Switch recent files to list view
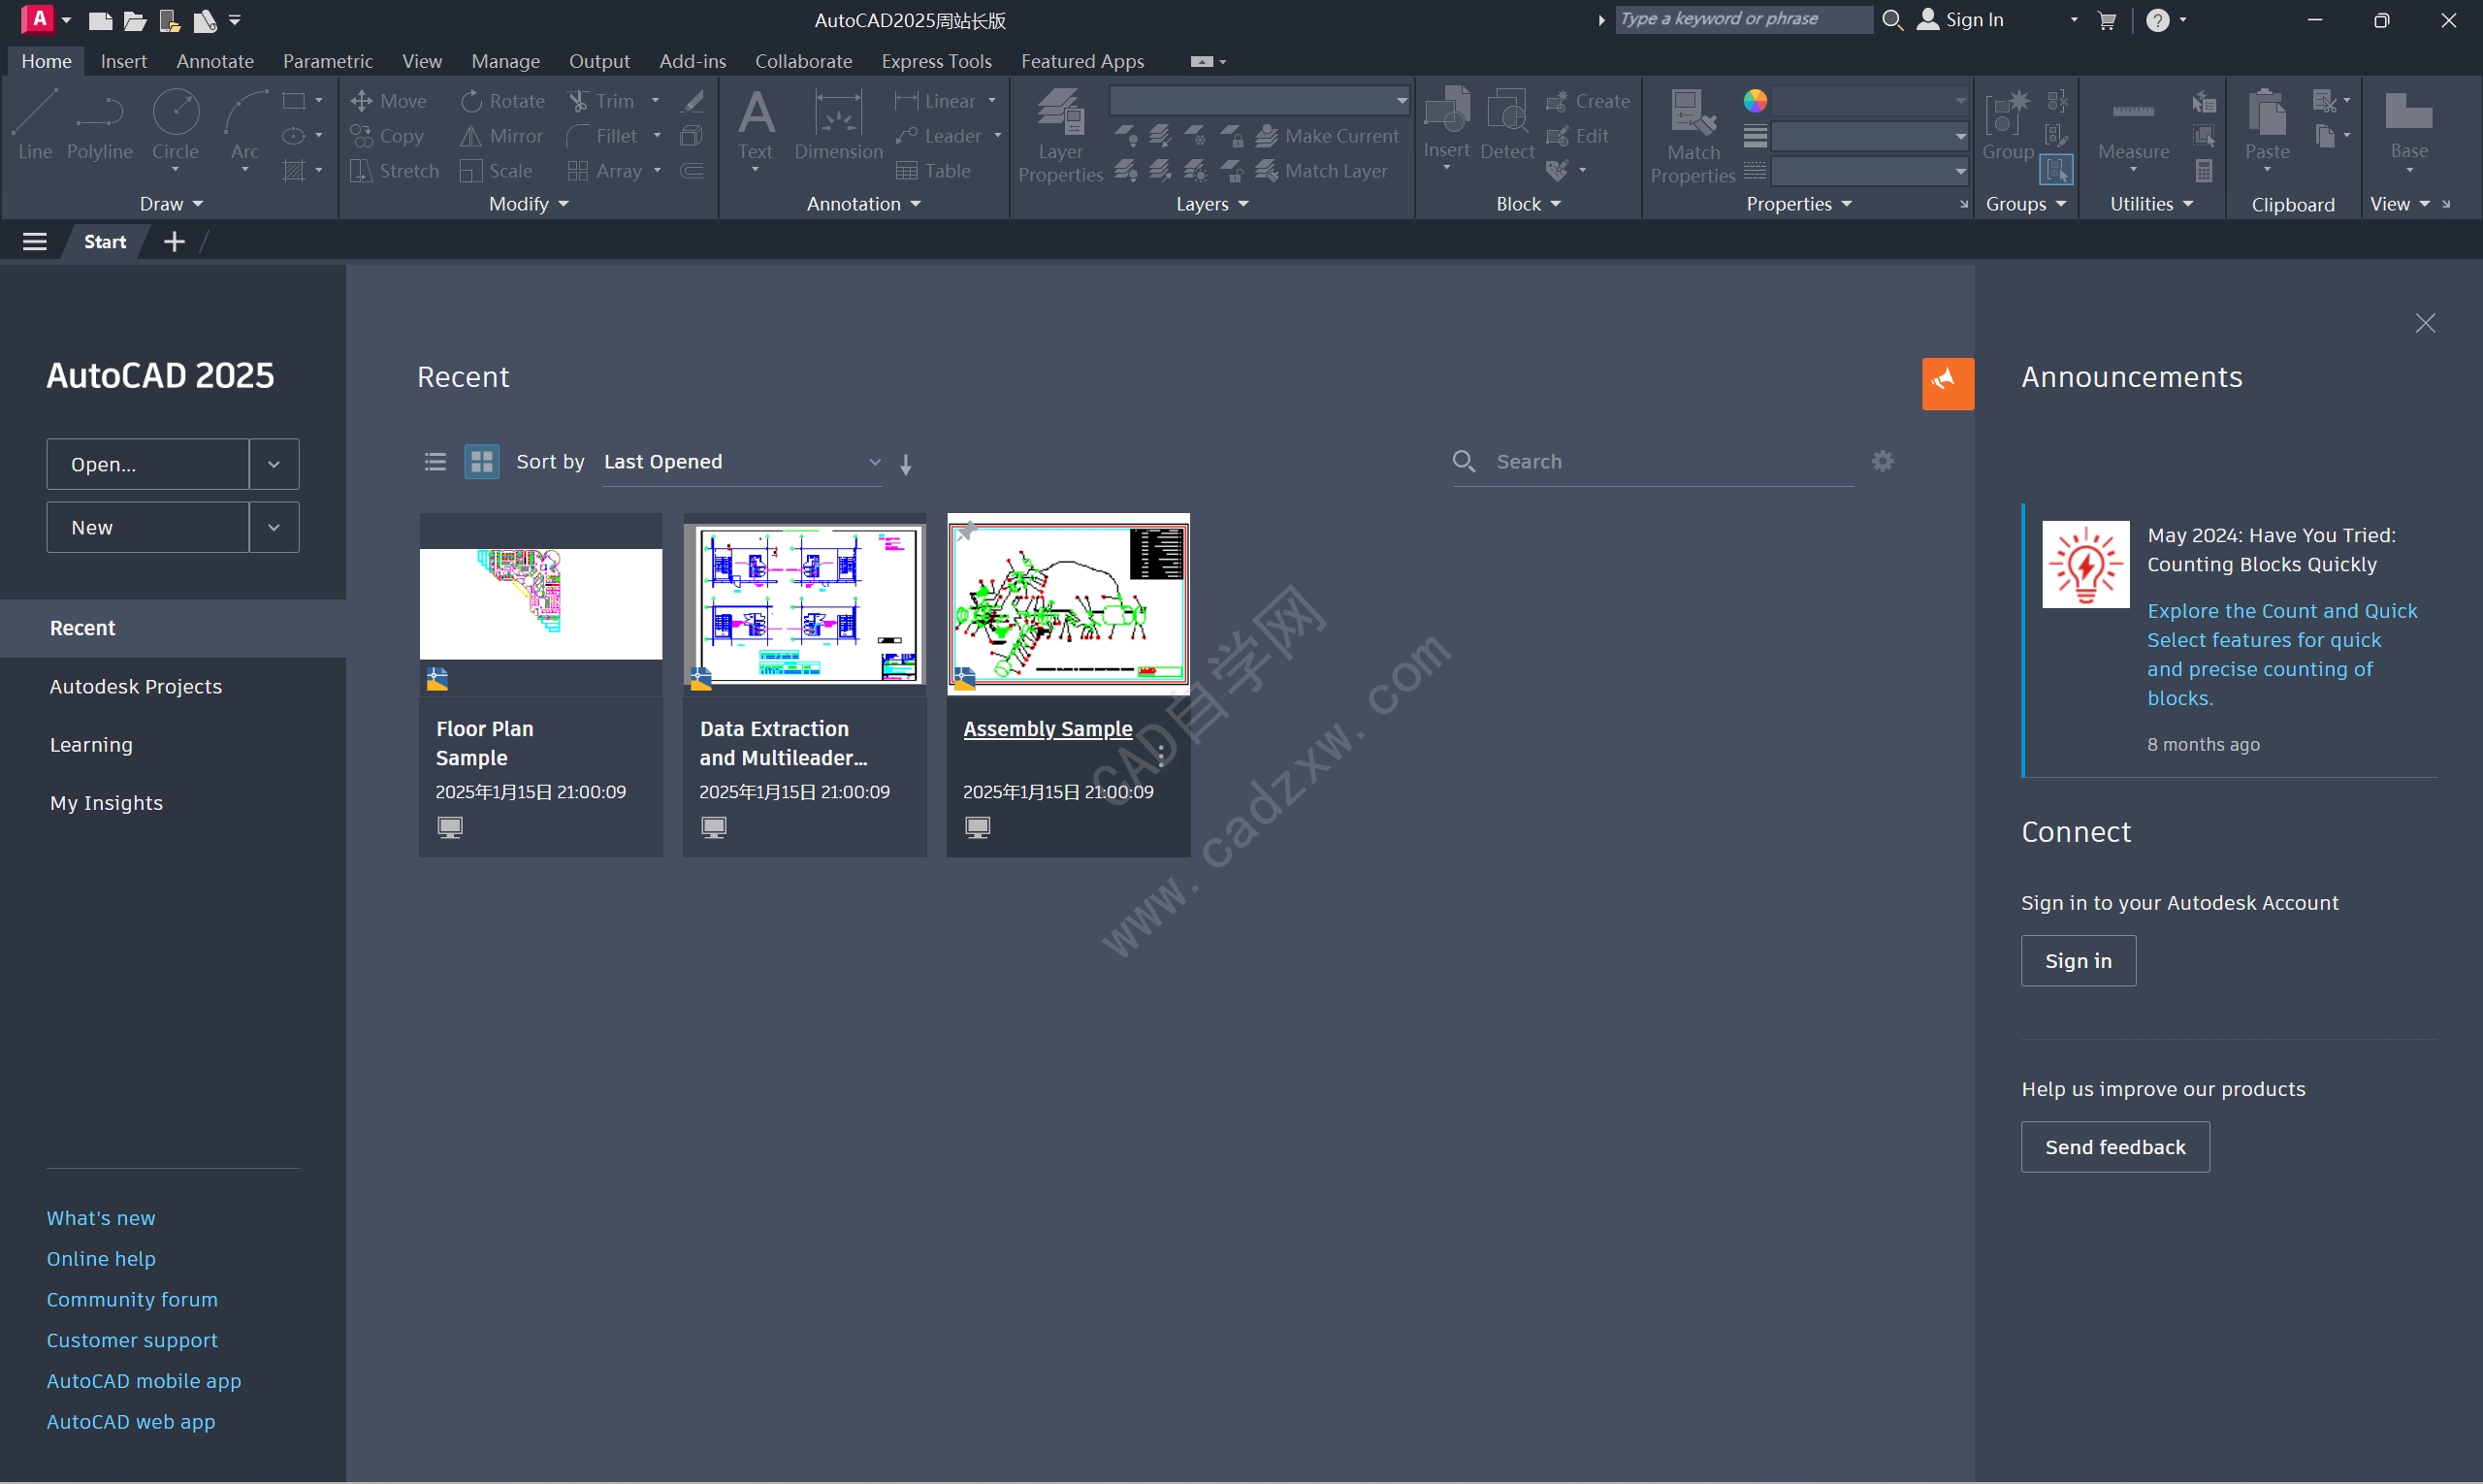Image resolution: width=2483 pixels, height=1484 pixels. pyautogui.click(x=435, y=462)
